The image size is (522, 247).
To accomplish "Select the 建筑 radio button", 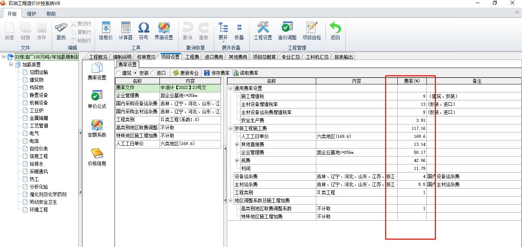I will pyautogui.click(x=118, y=73).
